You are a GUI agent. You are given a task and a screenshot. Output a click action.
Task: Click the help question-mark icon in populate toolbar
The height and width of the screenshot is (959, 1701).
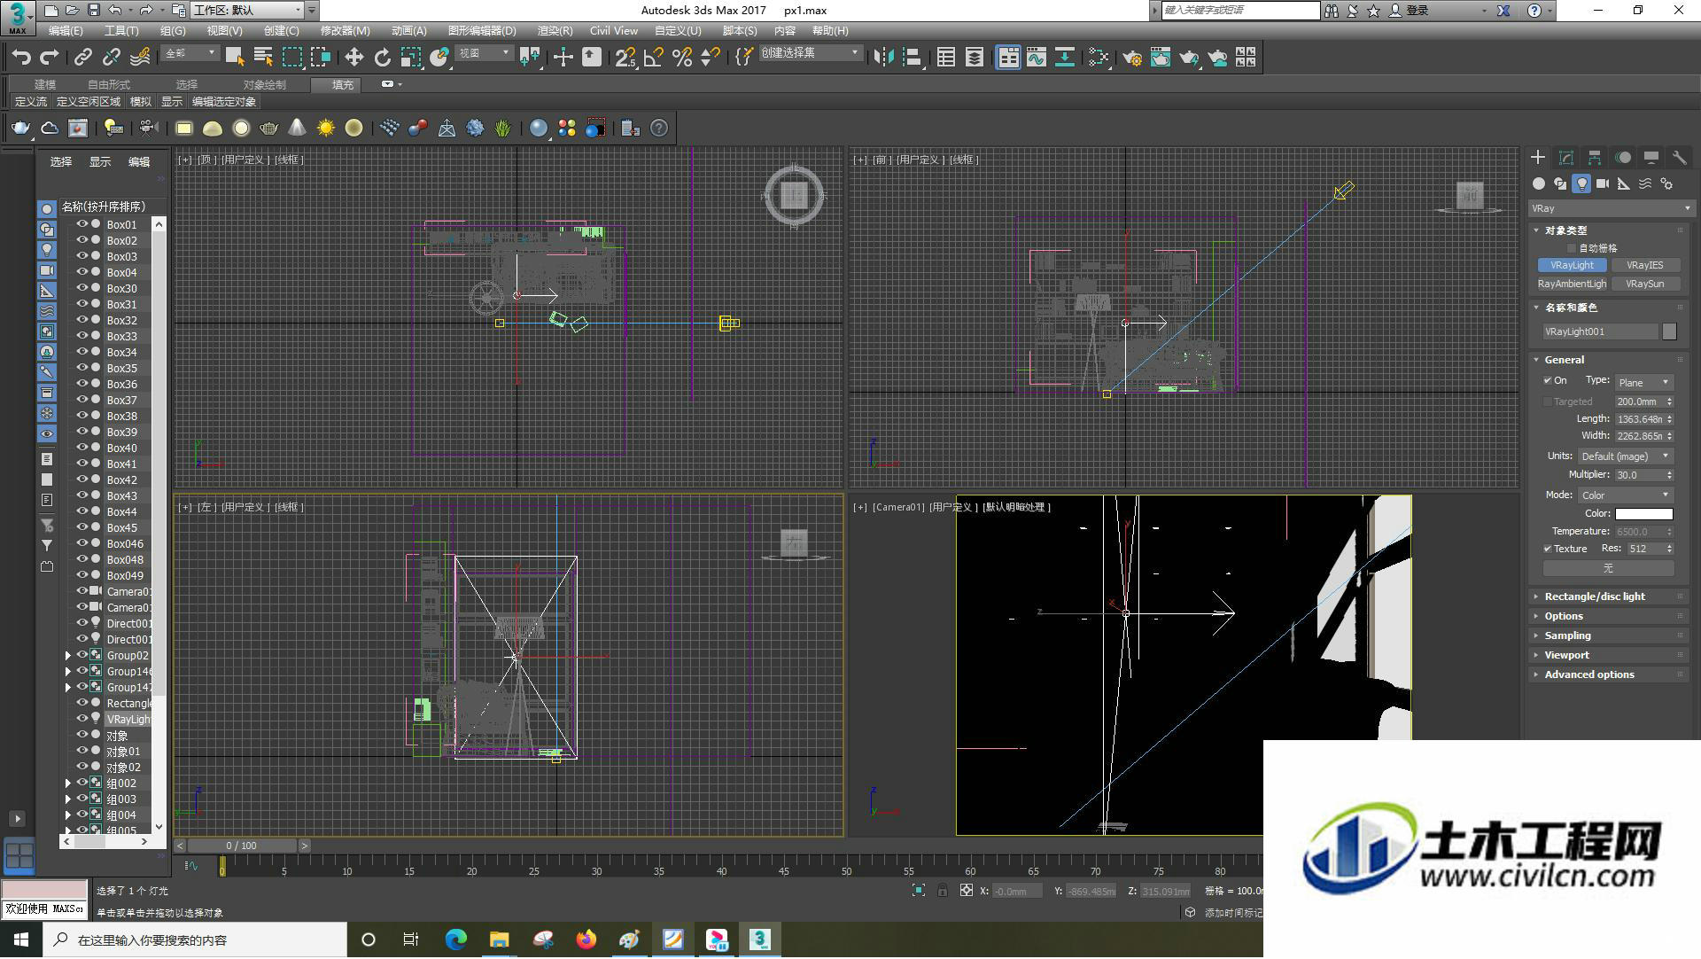pyautogui.click(x=659, y=129)
